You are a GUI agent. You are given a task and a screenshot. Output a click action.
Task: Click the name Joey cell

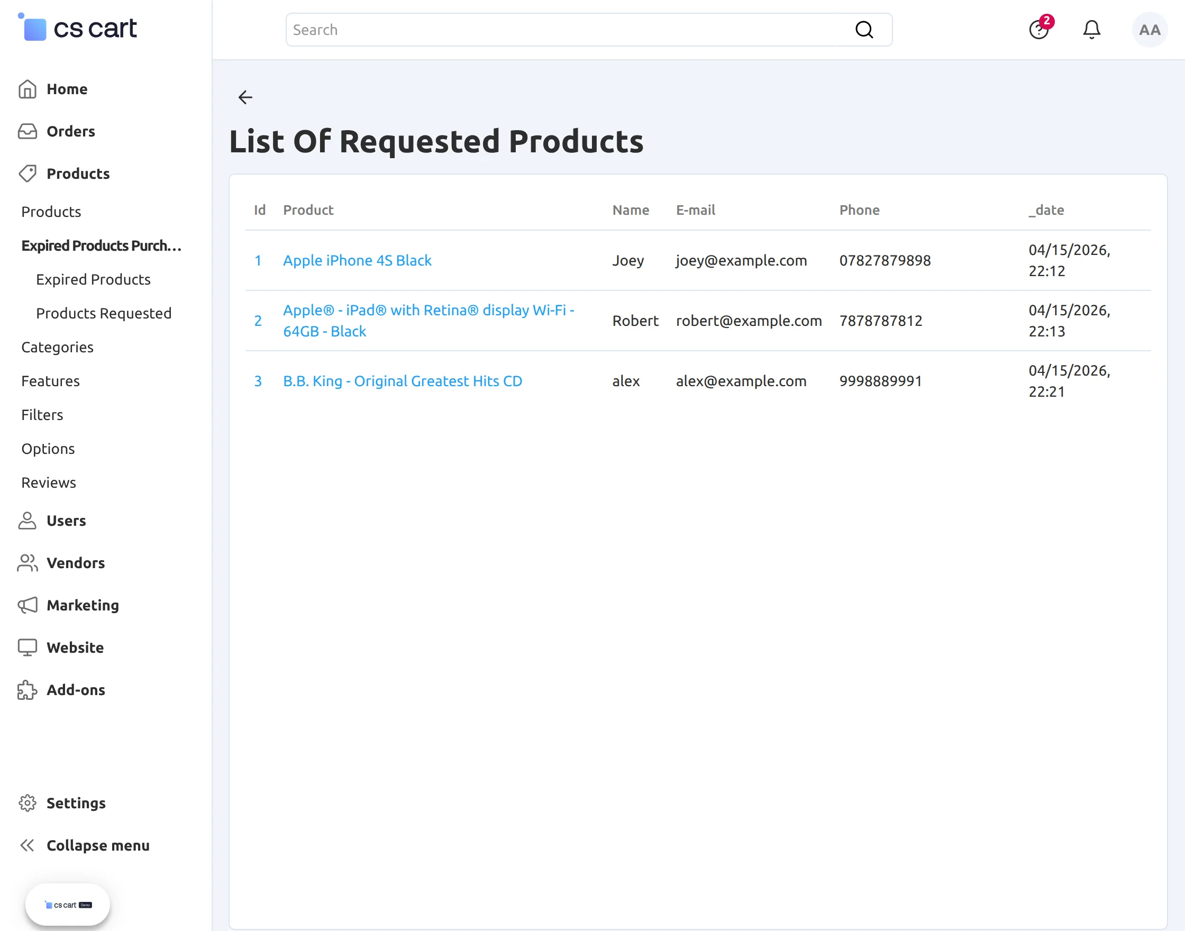click(x=628, y=261)
